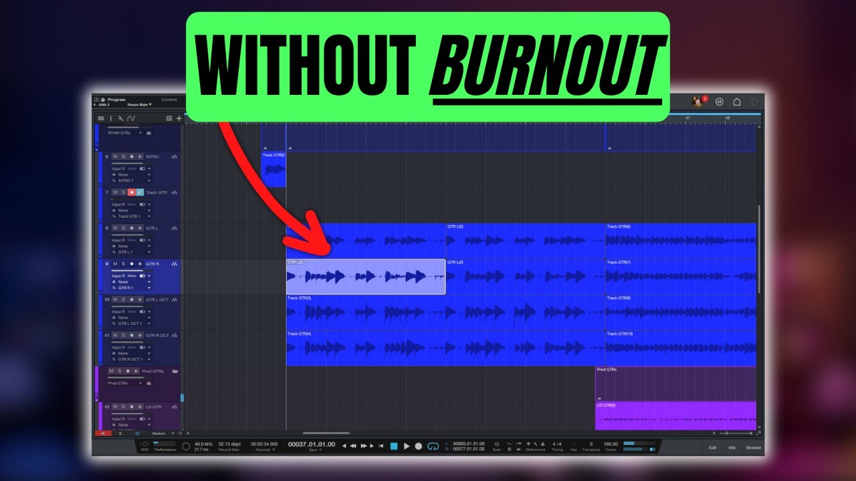Toggle monitor on Track GTR track
Viewport: 856px width, 481px height.
tap(140, 192)
